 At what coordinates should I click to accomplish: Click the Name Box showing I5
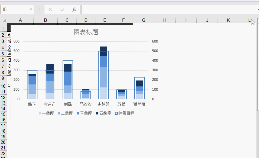tap(15, 10)
